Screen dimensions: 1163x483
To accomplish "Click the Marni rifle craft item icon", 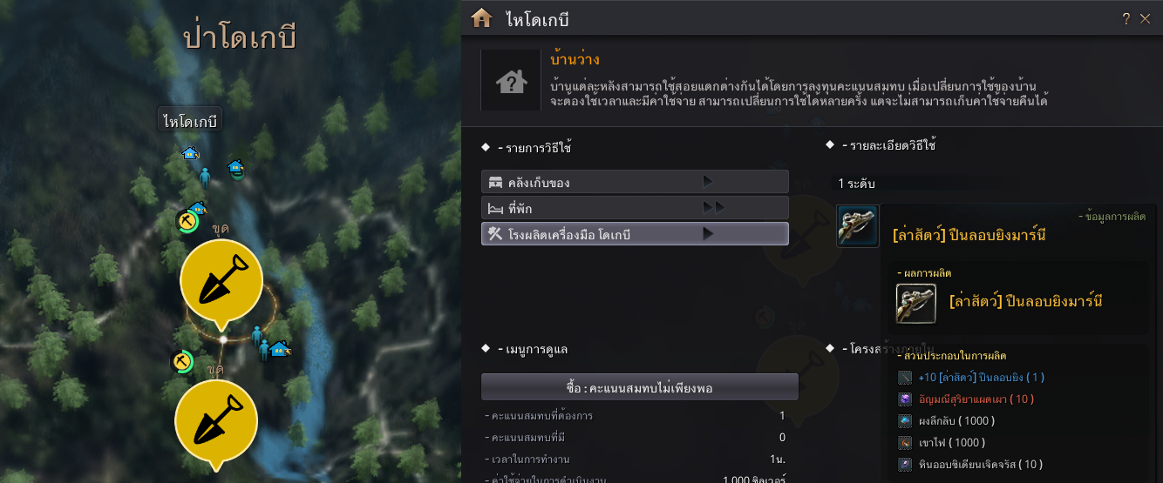I will [858, 226].
